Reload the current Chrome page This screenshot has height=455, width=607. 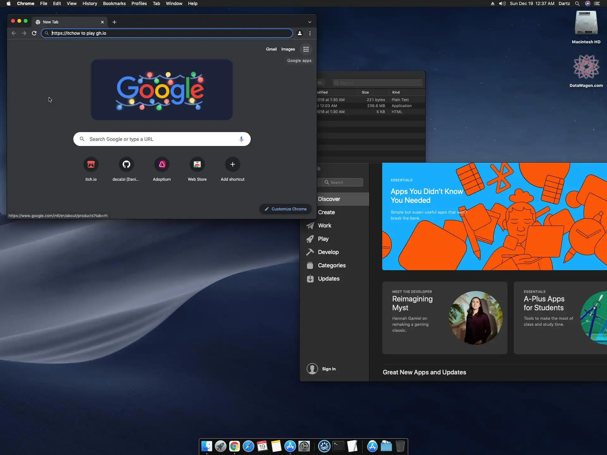click(34, 33)
